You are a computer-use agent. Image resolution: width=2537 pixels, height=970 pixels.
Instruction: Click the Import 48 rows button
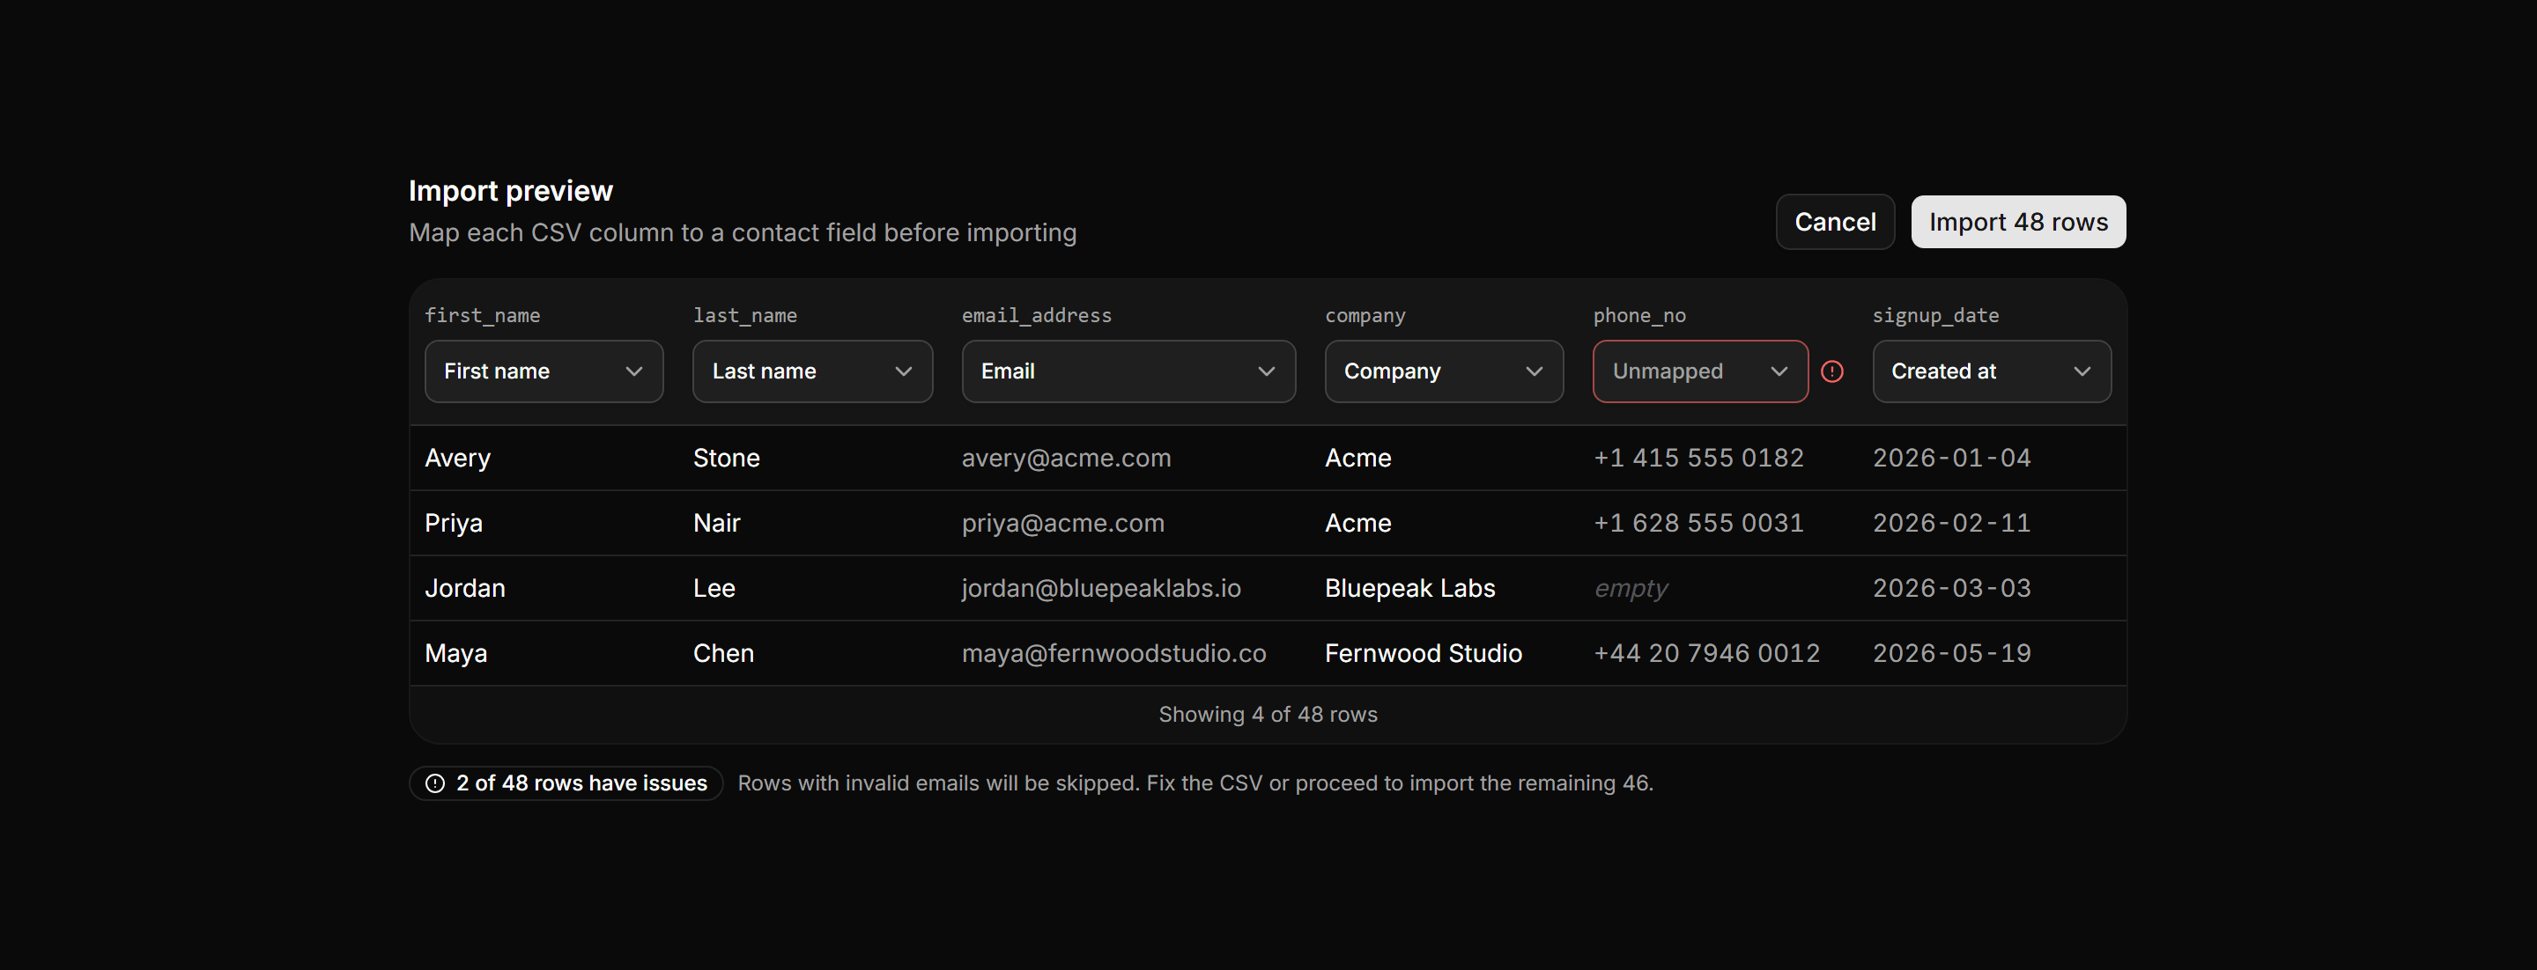click(x=2018, y=223)
